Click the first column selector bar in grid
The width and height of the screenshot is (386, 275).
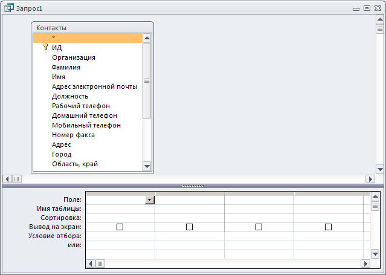[120, 194]
